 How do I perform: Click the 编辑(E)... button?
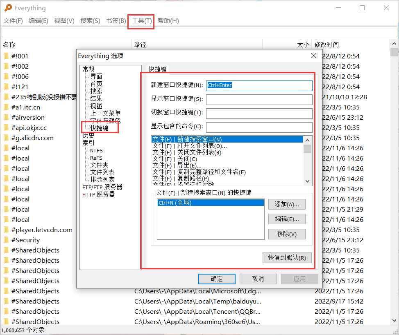(287, 219)
